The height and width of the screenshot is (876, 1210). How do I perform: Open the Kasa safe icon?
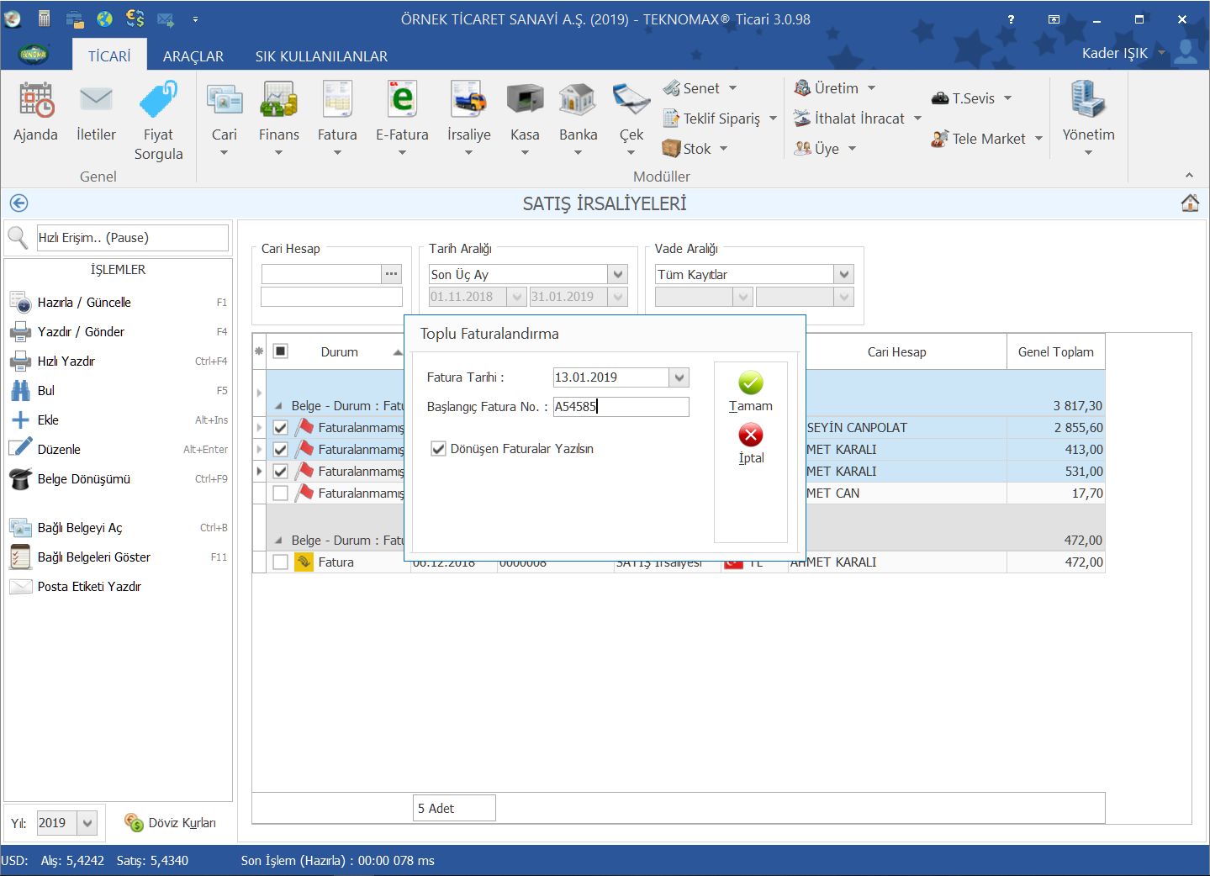point(525,101)
